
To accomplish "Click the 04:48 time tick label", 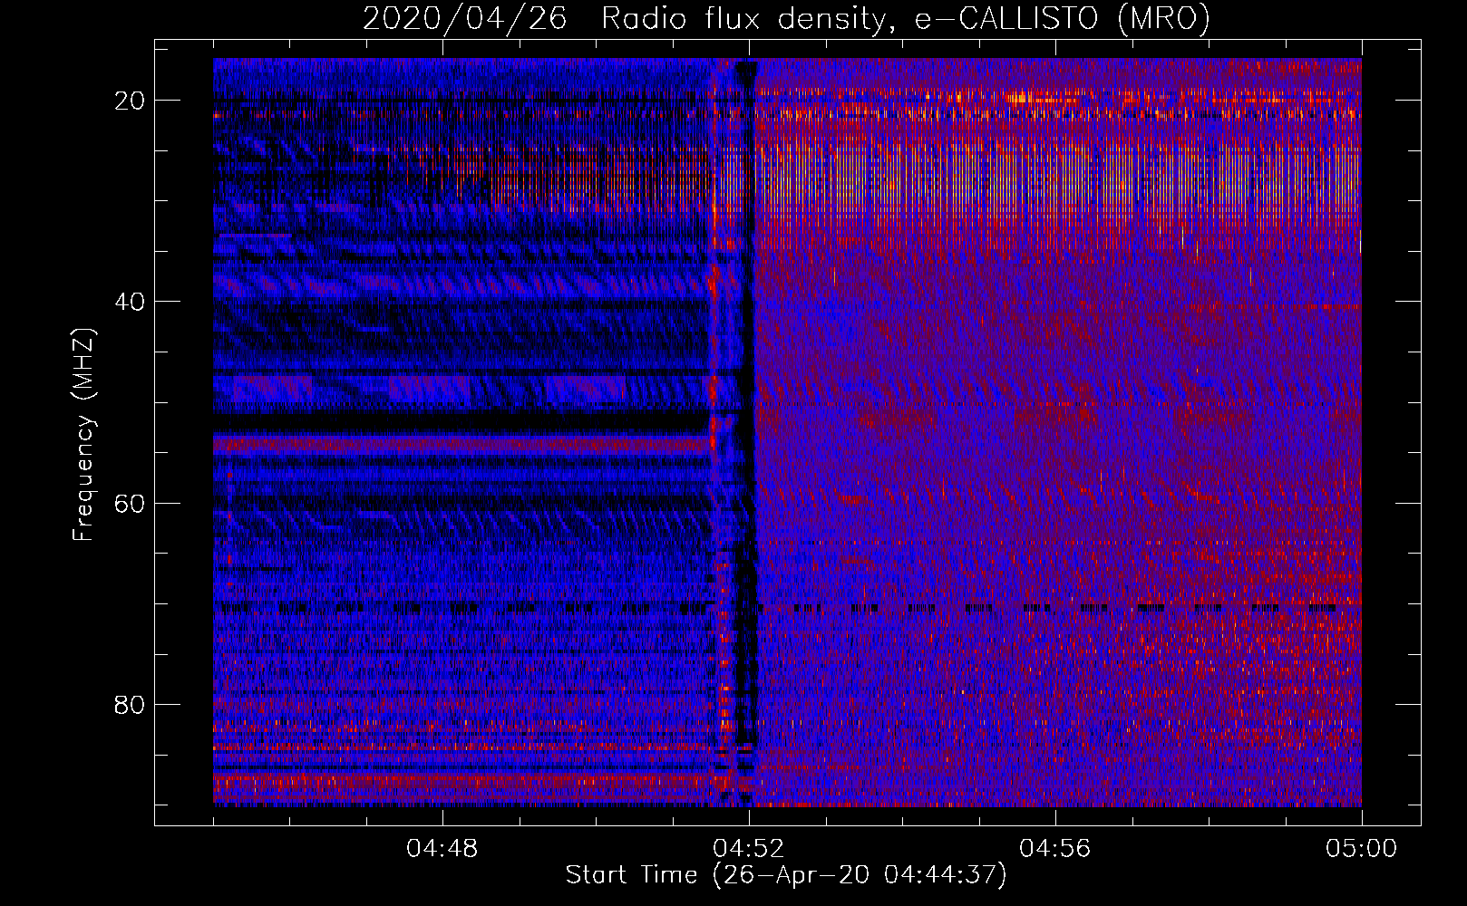I will pyautogui.click(x=442, y=849).
